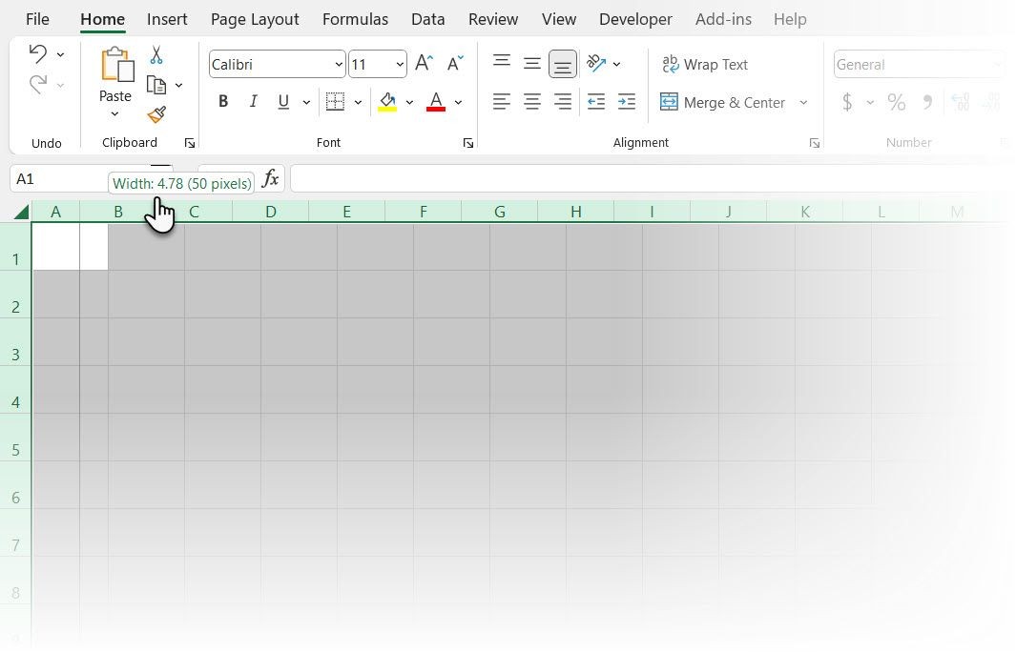1016x652 pixels.
Task: Switch to the Data tab
Action: 428,19
